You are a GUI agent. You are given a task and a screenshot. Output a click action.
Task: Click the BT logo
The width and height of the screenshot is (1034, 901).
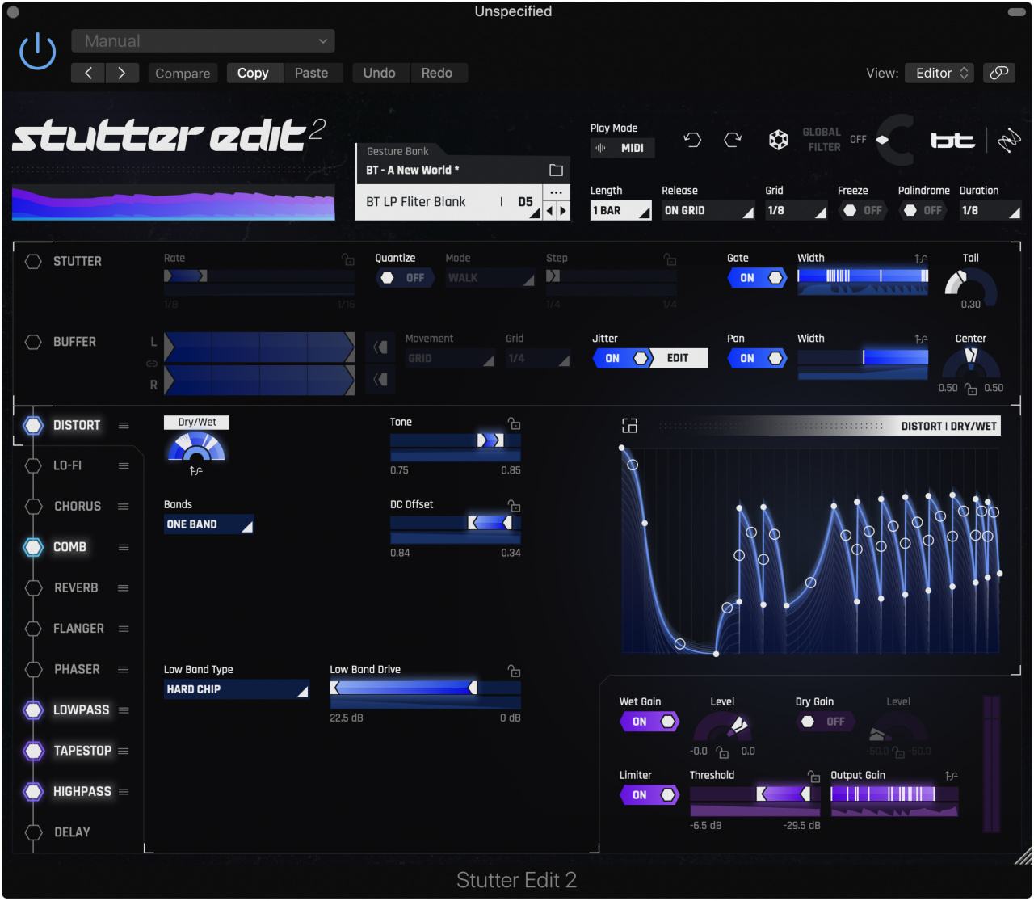coord(953,139)
